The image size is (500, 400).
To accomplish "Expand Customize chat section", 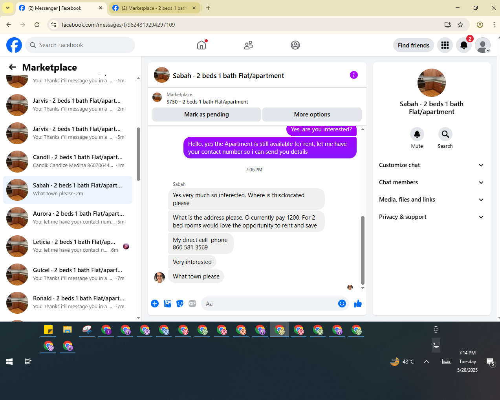I will [431, 165].
